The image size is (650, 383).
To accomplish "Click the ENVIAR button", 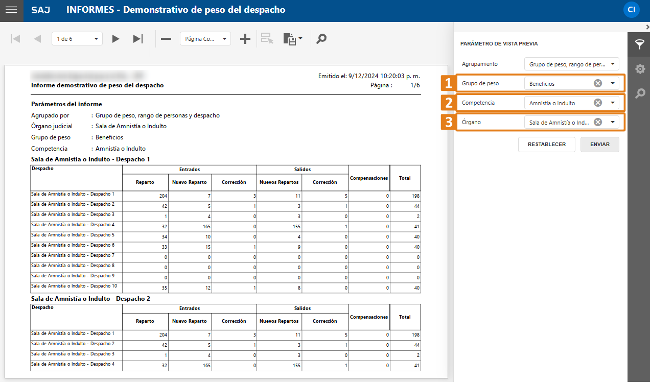I will (x=599, y=145).
